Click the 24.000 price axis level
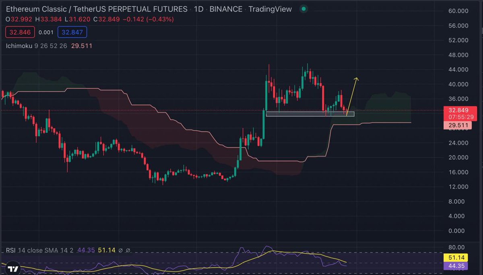The width and height of the screenshot is (483, 275). coord(458,143)
